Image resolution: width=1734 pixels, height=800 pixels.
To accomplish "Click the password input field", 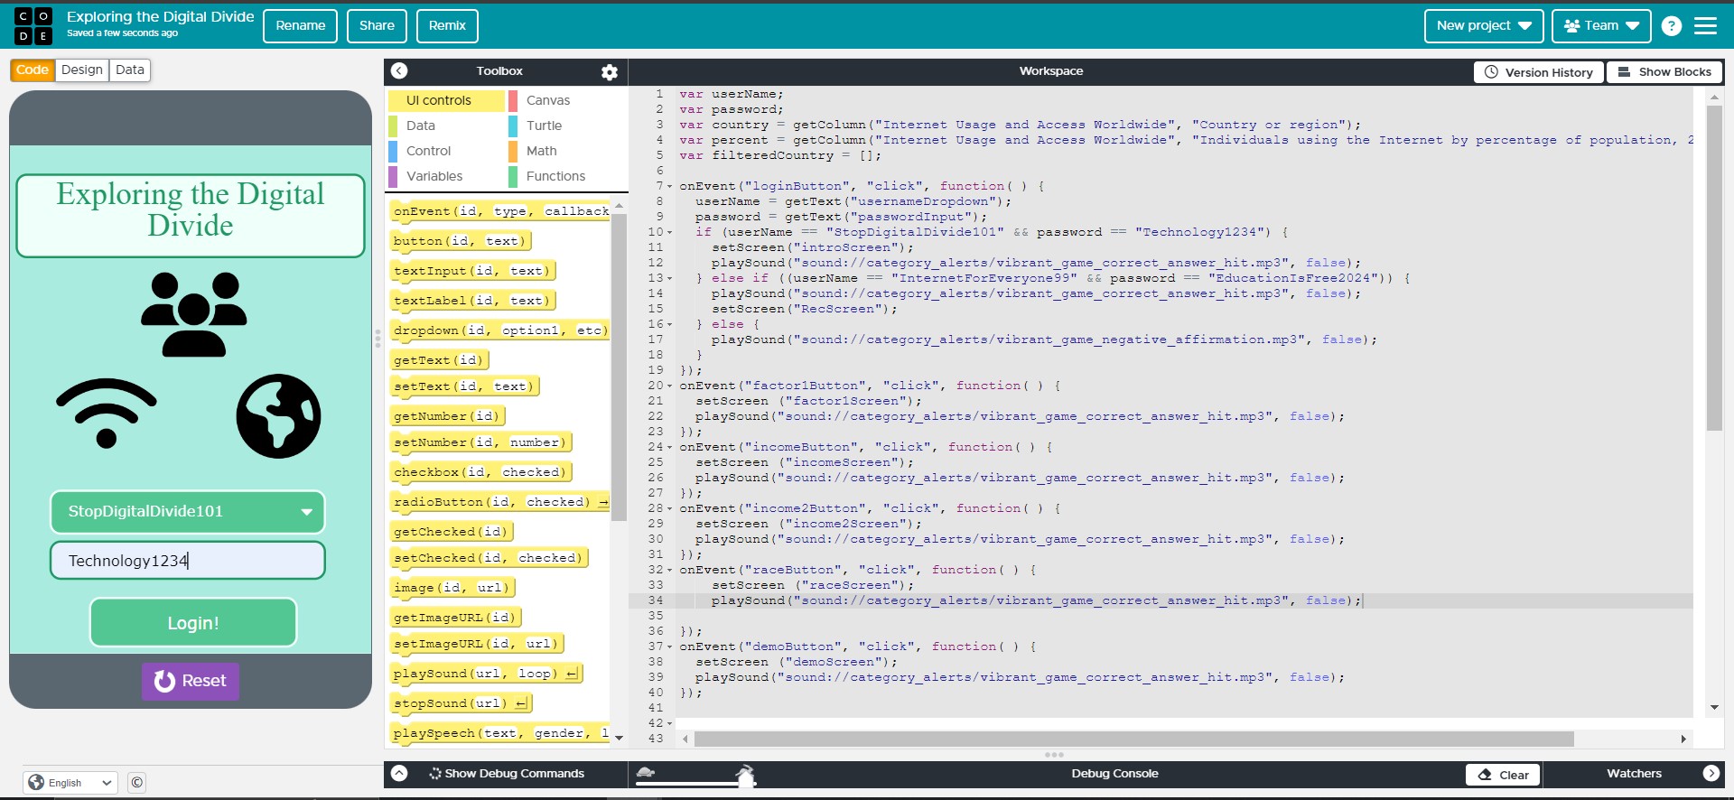I will (188, 561).
